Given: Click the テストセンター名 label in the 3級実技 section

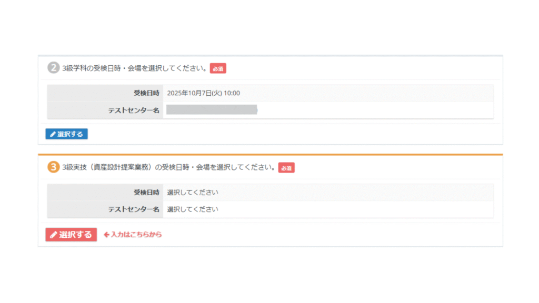Looking at the screenshot, I should click(x=134, y=209).
